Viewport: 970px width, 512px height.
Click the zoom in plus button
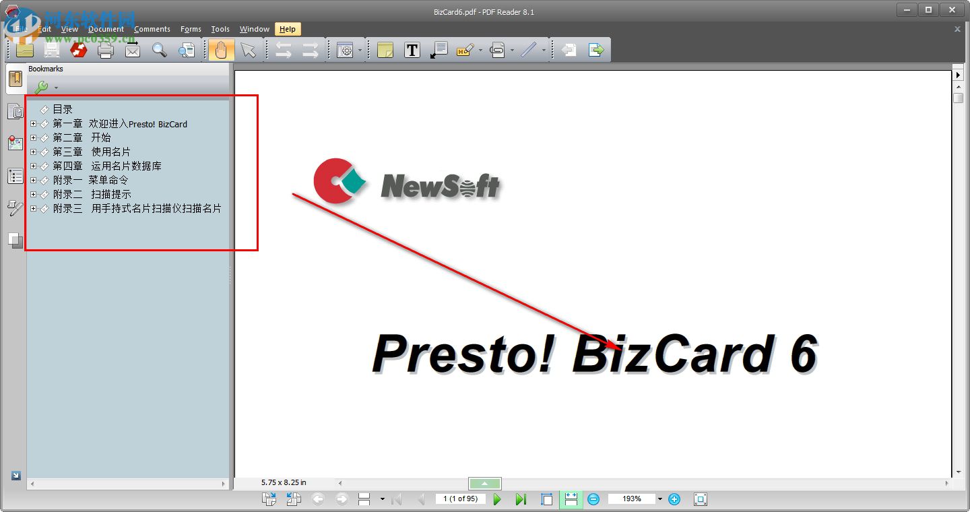point(674,499)
